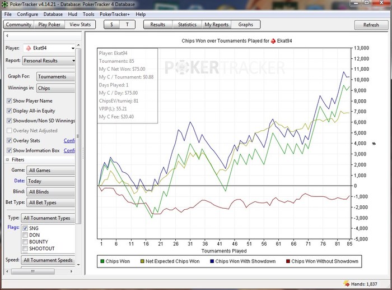Open the Bet Type All Bet Types dropdown
Screen dimensions: 392x290
[x=51, y=202]
